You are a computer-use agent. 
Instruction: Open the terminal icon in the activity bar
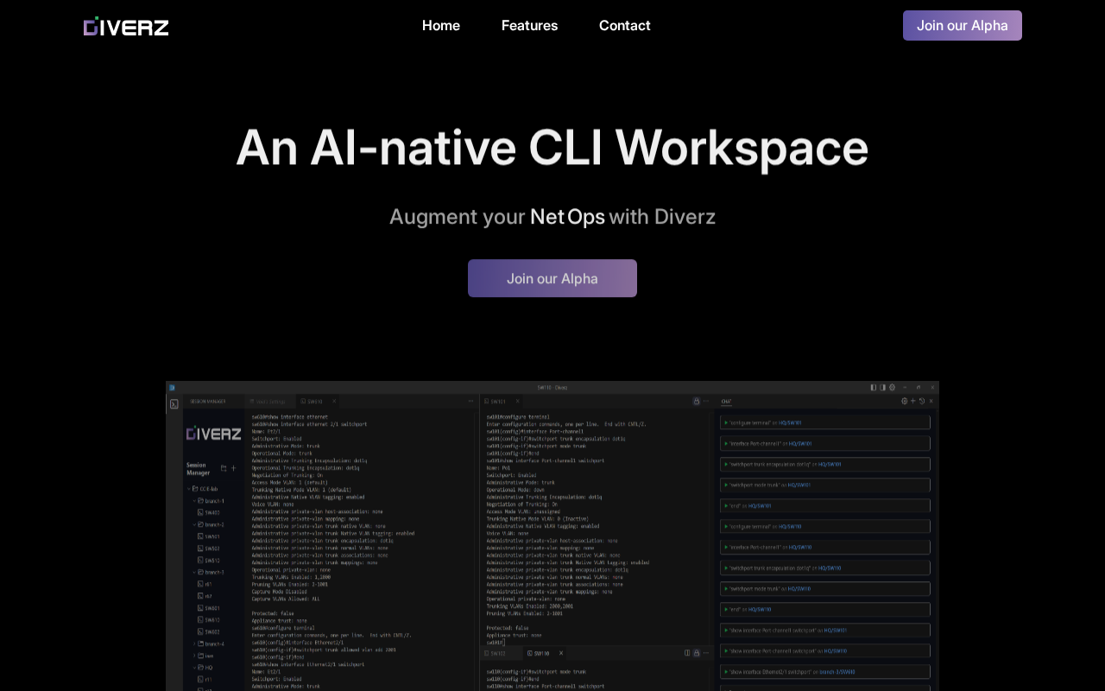tap(174, 403)
